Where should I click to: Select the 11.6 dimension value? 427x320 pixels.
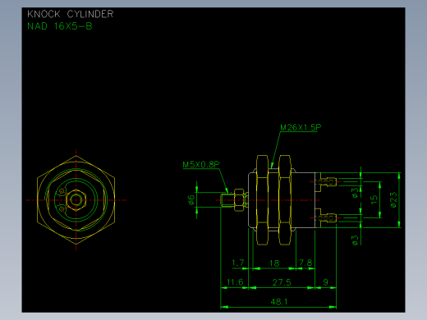(x=235, y=282)
